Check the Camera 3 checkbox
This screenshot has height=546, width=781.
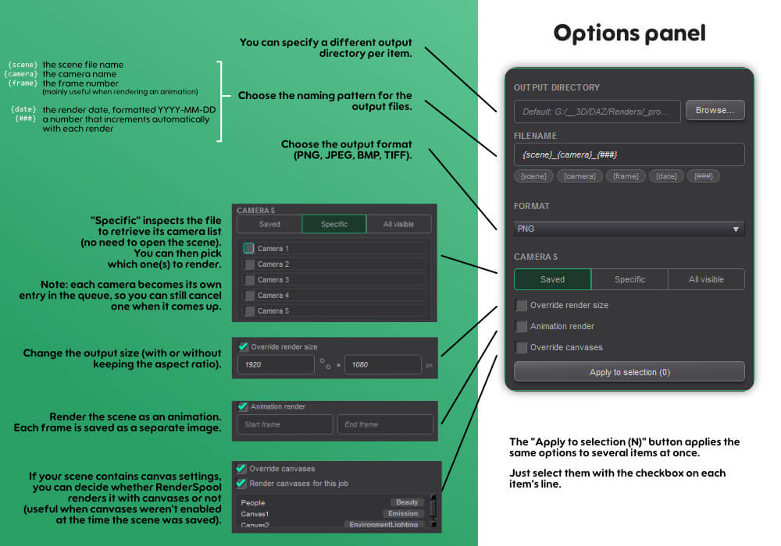click(249, 279)
